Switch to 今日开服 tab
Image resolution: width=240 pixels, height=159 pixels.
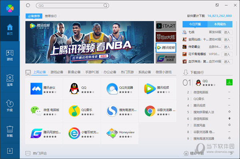[195, 24]
